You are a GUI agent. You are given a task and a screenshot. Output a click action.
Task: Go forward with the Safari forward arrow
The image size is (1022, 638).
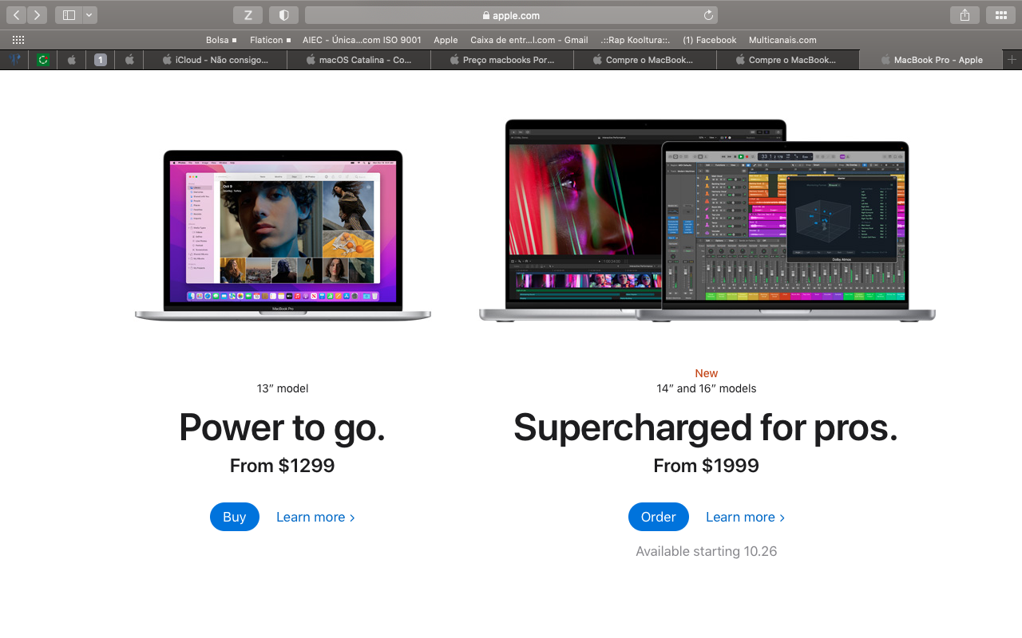[37, 15]
